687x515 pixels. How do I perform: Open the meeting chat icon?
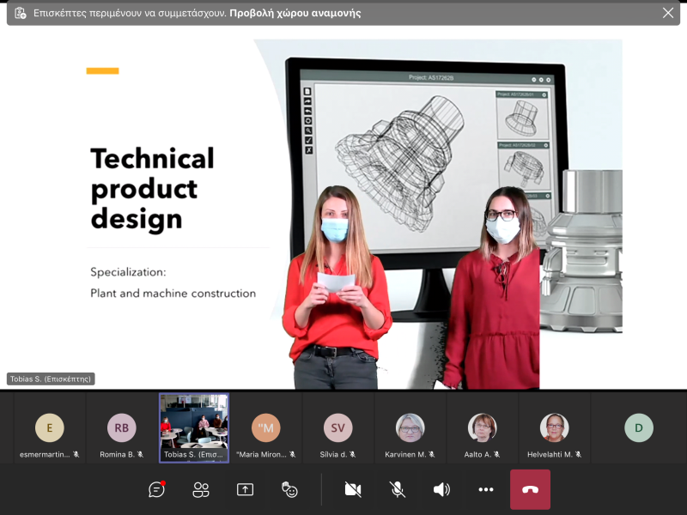pyautogui.click(x=156, y=489)
